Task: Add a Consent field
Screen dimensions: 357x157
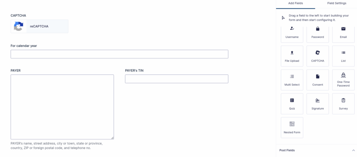Action: (318, 80)
